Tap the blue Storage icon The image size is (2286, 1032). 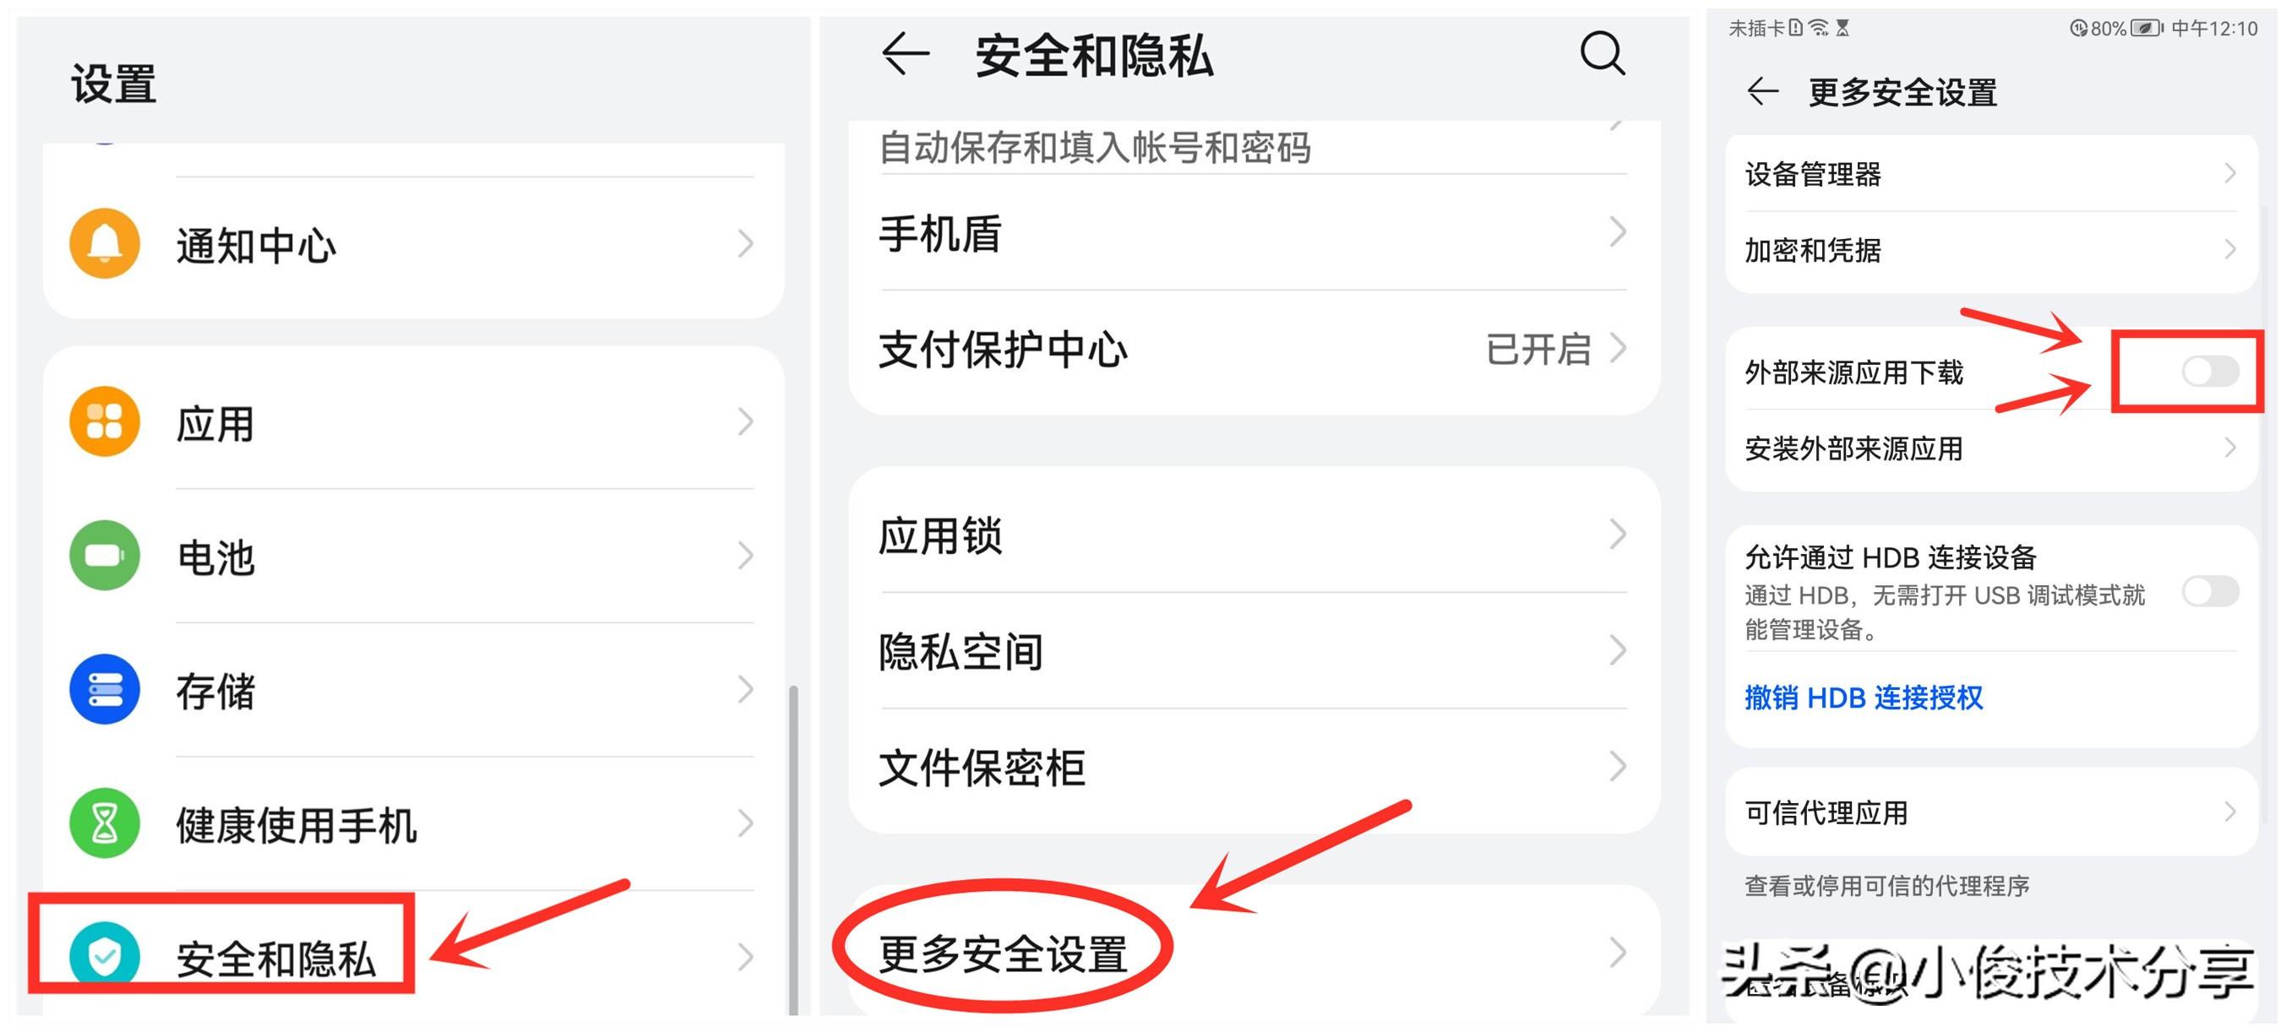click(x=105, y=689)
